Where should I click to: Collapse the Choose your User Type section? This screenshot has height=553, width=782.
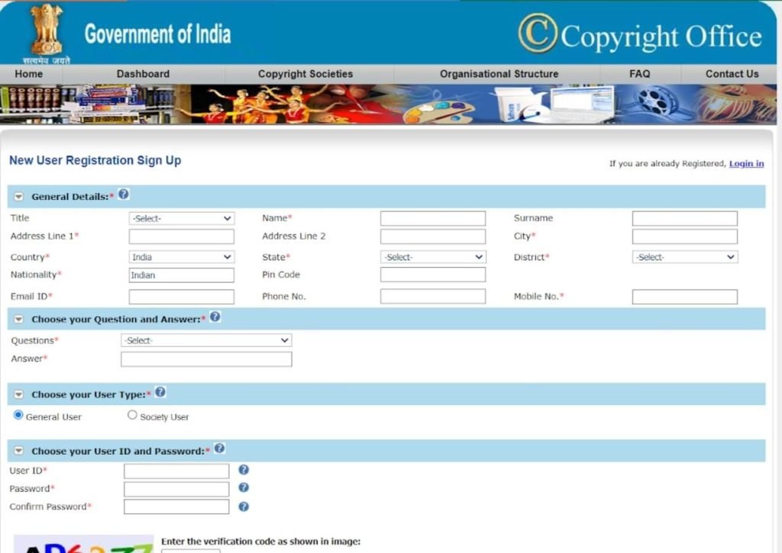[18, 394]
